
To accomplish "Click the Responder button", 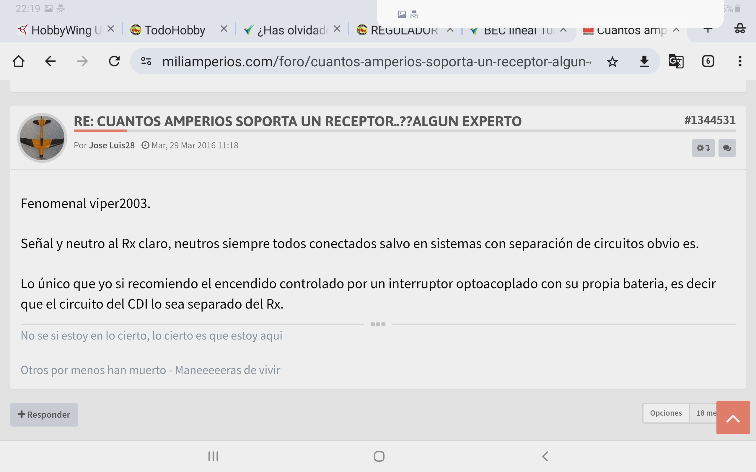I will click(x=44, y=414).
